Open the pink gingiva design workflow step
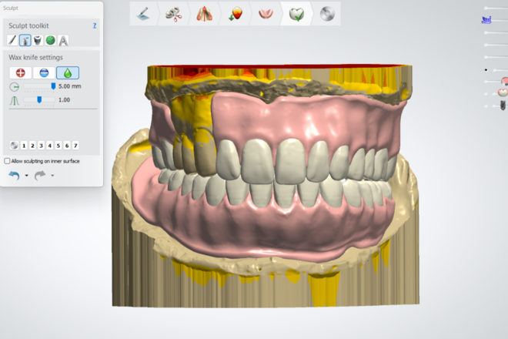The image size is (508, 339). coord(266,14)
